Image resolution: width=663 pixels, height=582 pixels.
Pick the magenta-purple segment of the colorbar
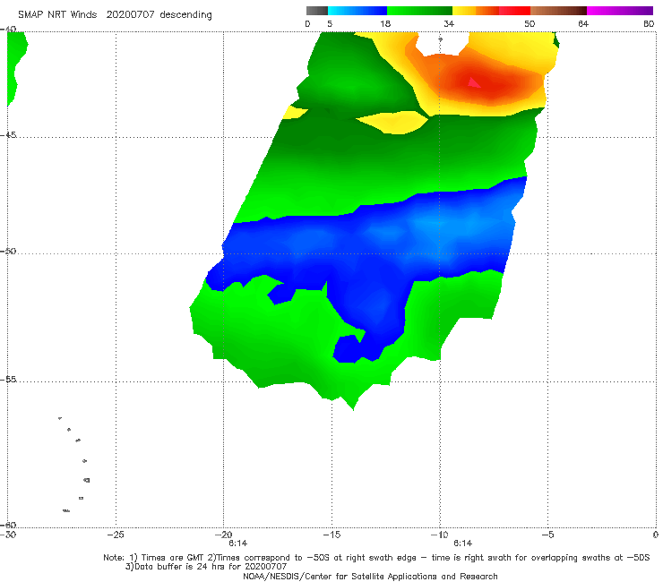point(620,11)
